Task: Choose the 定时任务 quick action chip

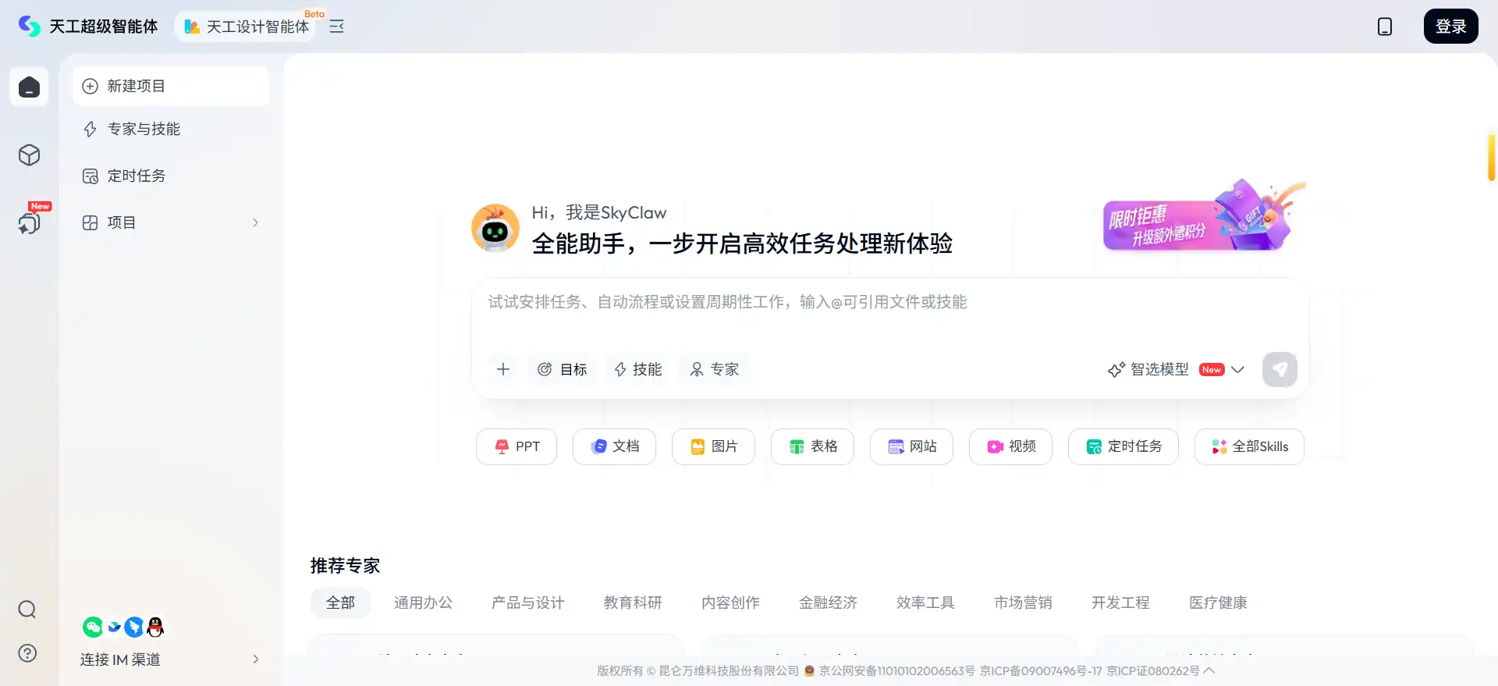Action: pos(1123,446)
